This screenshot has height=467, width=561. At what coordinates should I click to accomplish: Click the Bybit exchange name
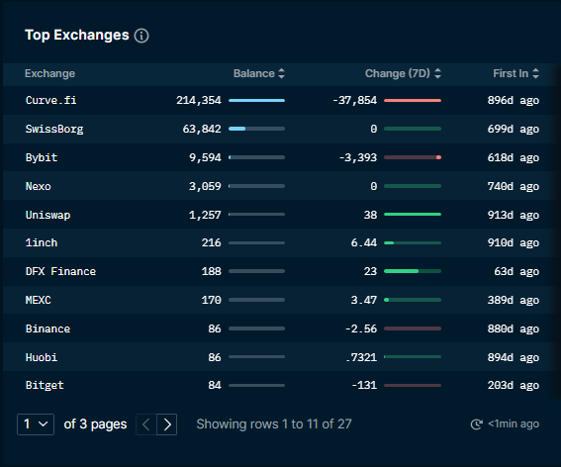(x=42, y=157)
